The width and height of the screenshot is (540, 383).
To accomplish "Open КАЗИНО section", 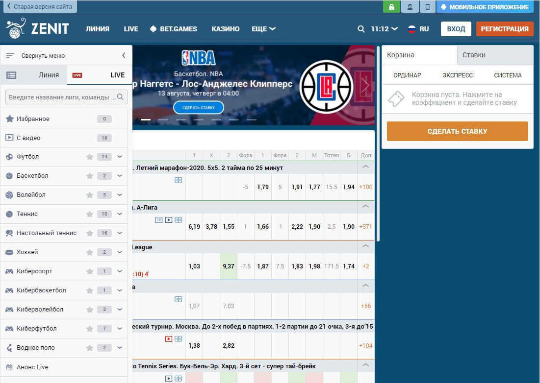I will [226, 29].
